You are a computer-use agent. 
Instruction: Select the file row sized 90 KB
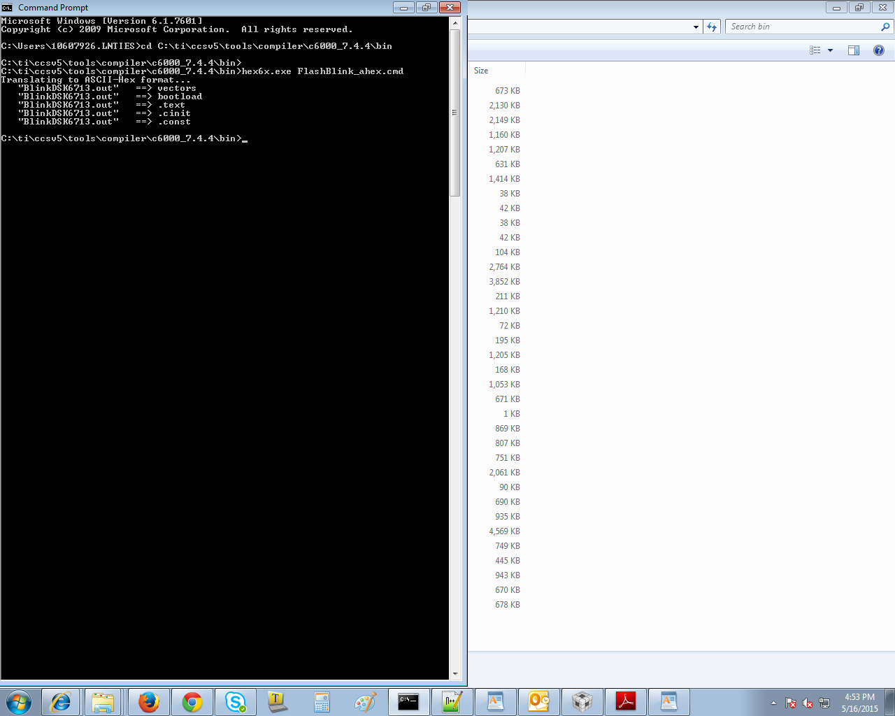(x=509, y=487)
